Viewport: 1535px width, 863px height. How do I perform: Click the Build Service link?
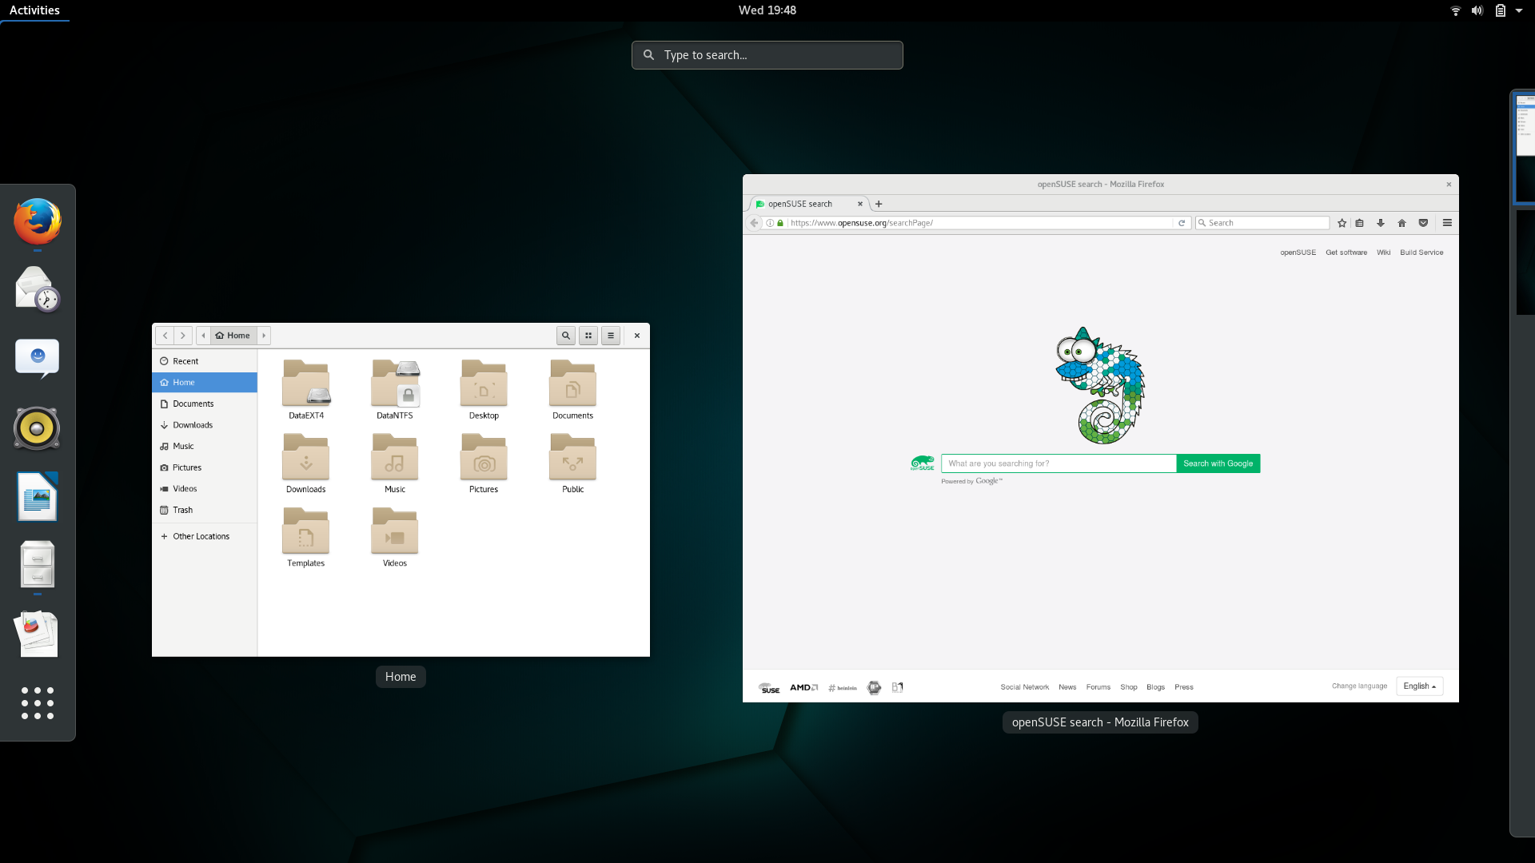pos(1421,253)
